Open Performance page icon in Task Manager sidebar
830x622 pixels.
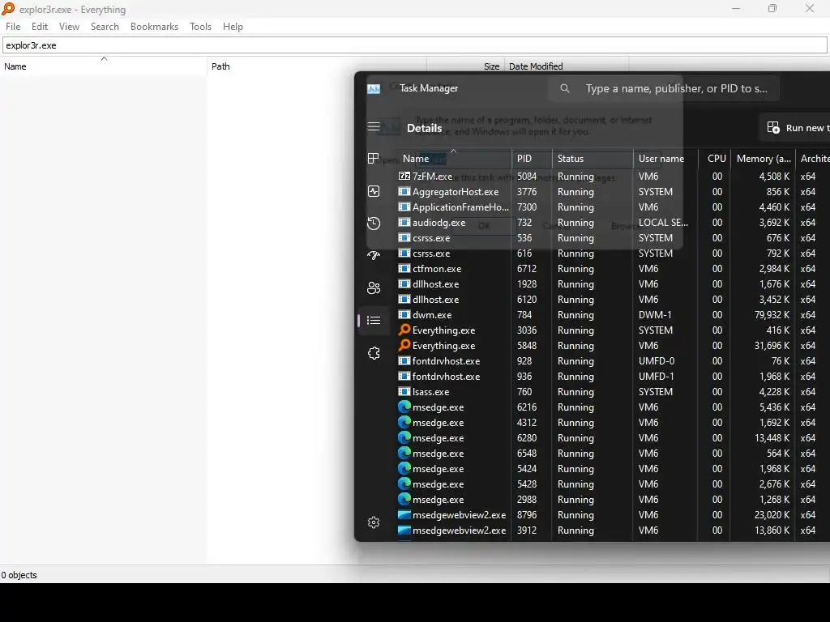click(374, 191)
